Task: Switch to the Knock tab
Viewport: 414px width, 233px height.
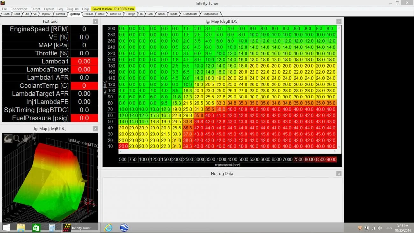Action: pyautogui.click(x=162, y=14)
